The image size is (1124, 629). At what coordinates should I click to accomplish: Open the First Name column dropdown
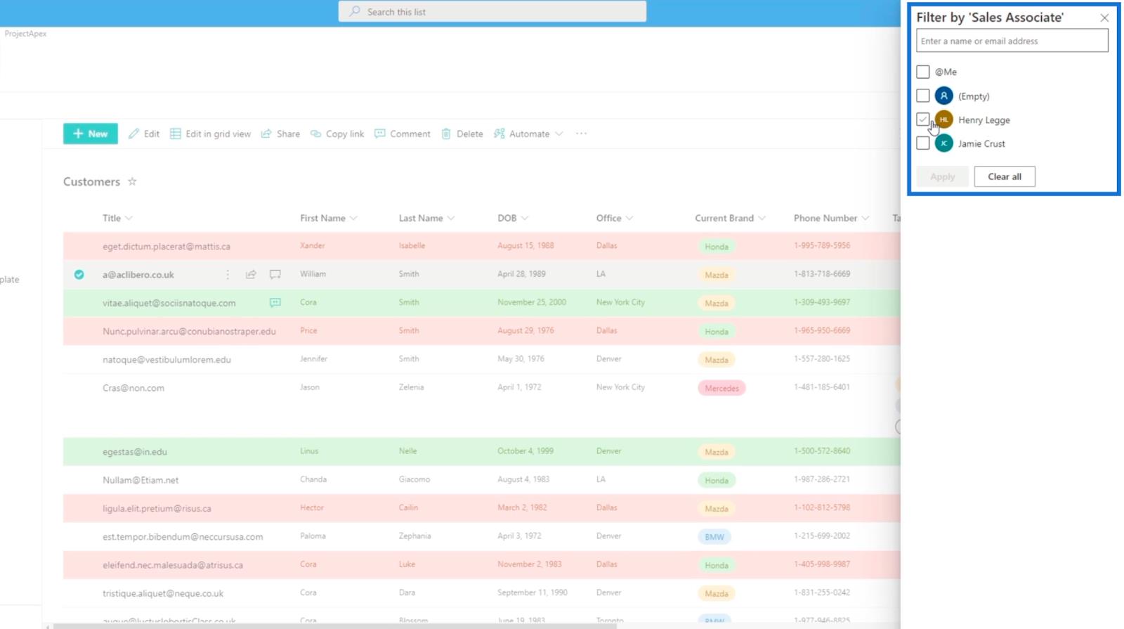pos(353,218)
